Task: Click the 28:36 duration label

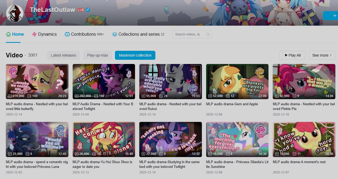Action: click(x=329, y=154)
